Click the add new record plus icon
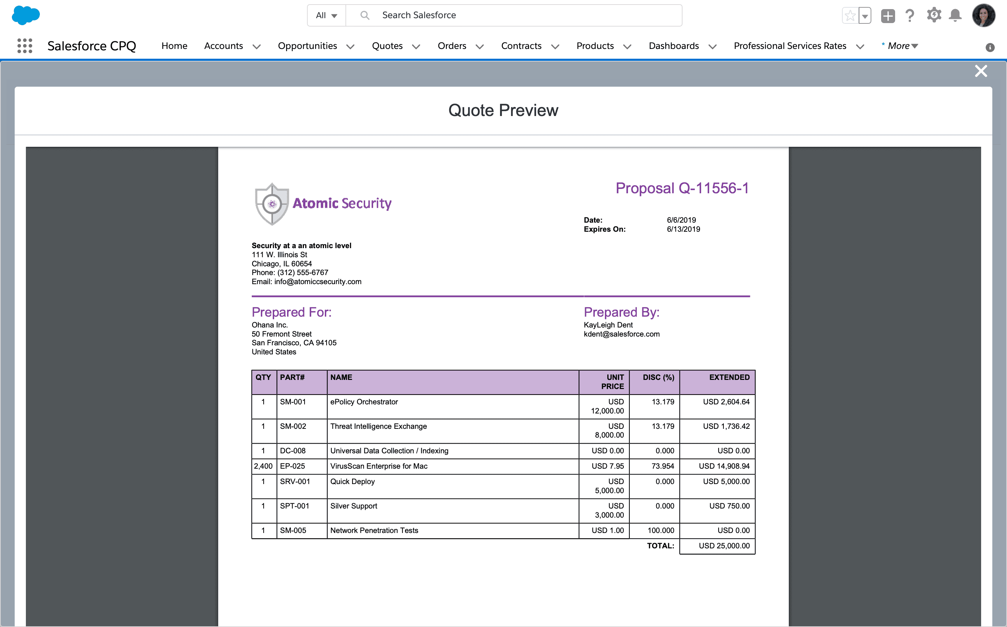This screenshot has height=627, width=1007. (x=887, y=16)
